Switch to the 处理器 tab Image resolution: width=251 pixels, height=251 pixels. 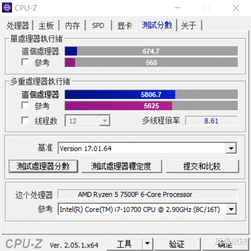coord(18,26)
